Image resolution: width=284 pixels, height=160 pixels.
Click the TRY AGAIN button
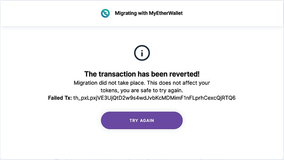(x=142, y=120)
